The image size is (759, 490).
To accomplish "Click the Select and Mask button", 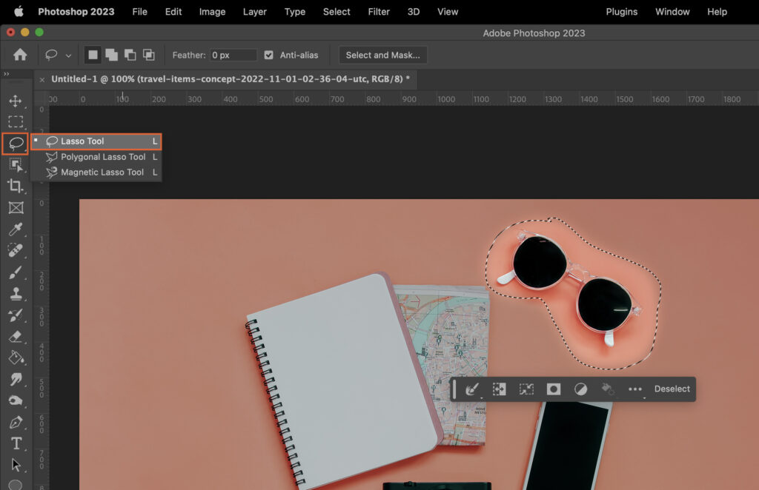I will [x=382, y=54].
